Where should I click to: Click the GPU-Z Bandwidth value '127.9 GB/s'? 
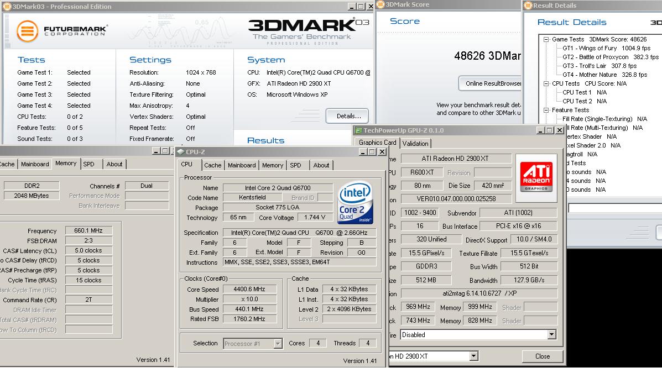(x=529, y=280)
